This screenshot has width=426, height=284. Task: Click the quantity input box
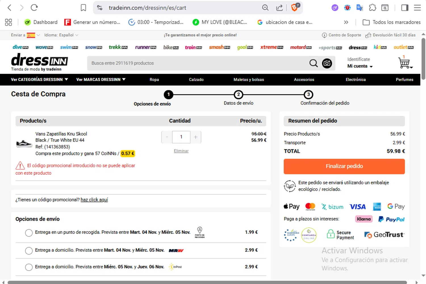pos(181,137)
